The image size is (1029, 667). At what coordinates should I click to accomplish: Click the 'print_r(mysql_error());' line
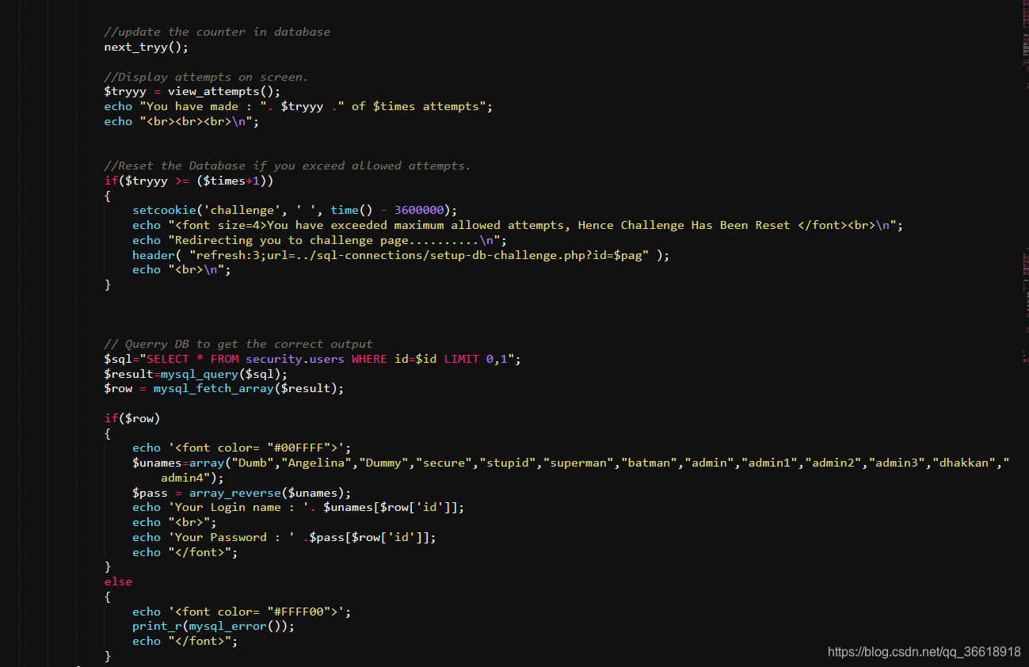tap(213, 626)
